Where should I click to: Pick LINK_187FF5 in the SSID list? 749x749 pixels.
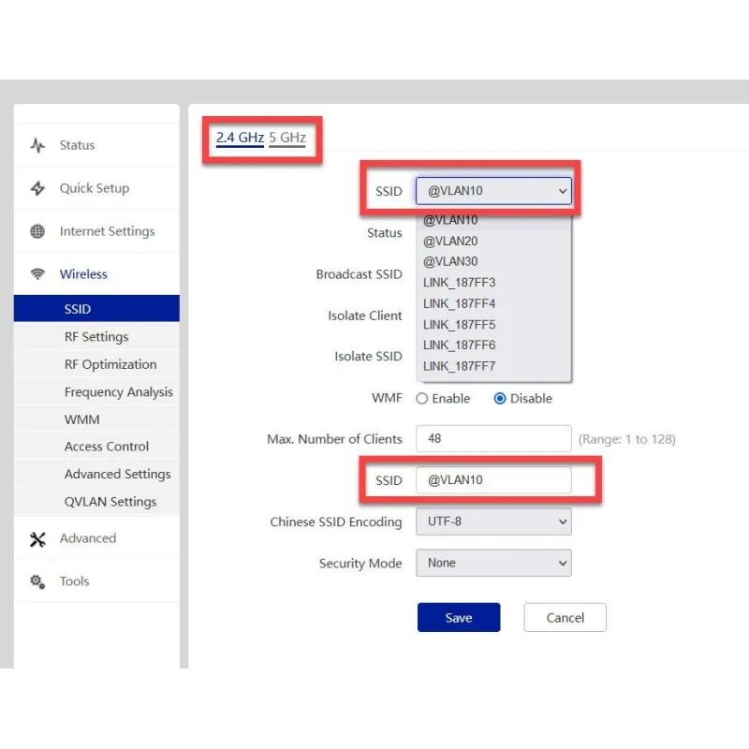[x=459, y=325]
